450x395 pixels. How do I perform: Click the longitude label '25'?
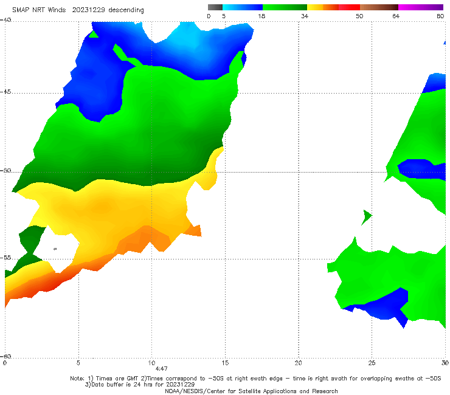click(x=372, y=363)
